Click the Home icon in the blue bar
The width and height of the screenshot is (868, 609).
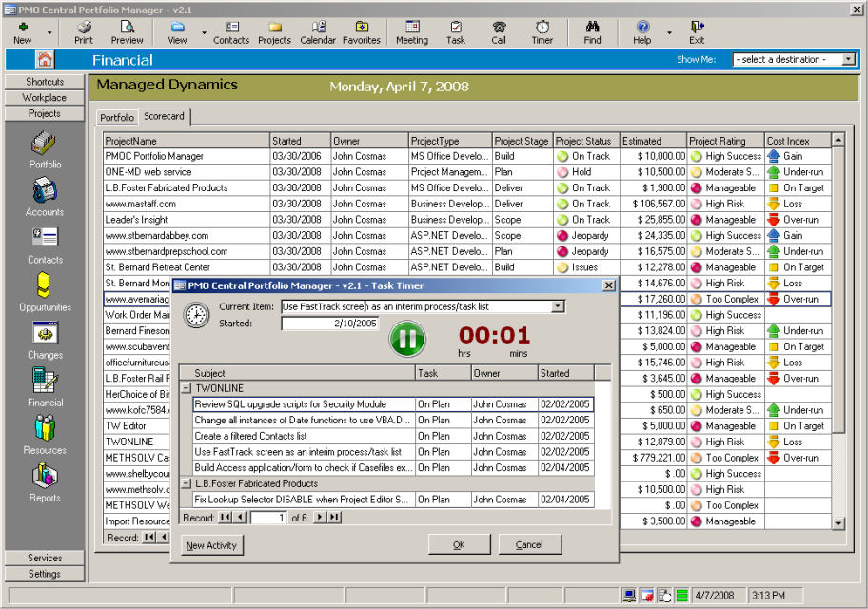coord(45,59)
